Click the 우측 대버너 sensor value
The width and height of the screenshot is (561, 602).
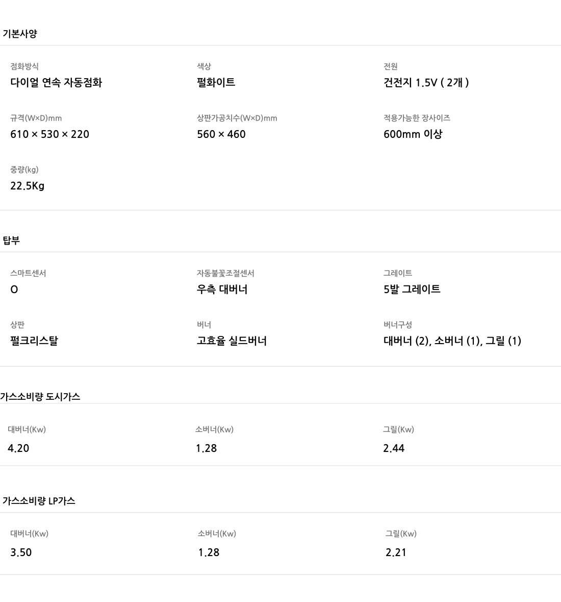point(222,290)
